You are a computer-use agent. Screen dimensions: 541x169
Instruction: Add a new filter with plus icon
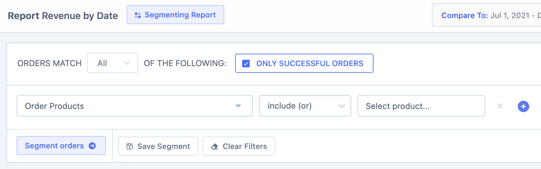click(x=523, y=106)
